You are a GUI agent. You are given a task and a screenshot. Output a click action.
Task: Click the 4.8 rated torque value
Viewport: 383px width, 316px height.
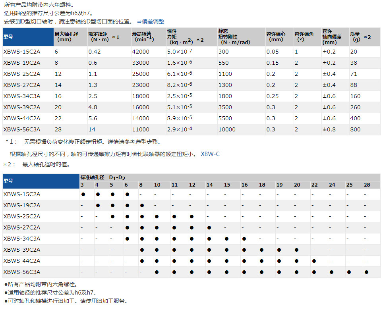click(x=93, y=107)
